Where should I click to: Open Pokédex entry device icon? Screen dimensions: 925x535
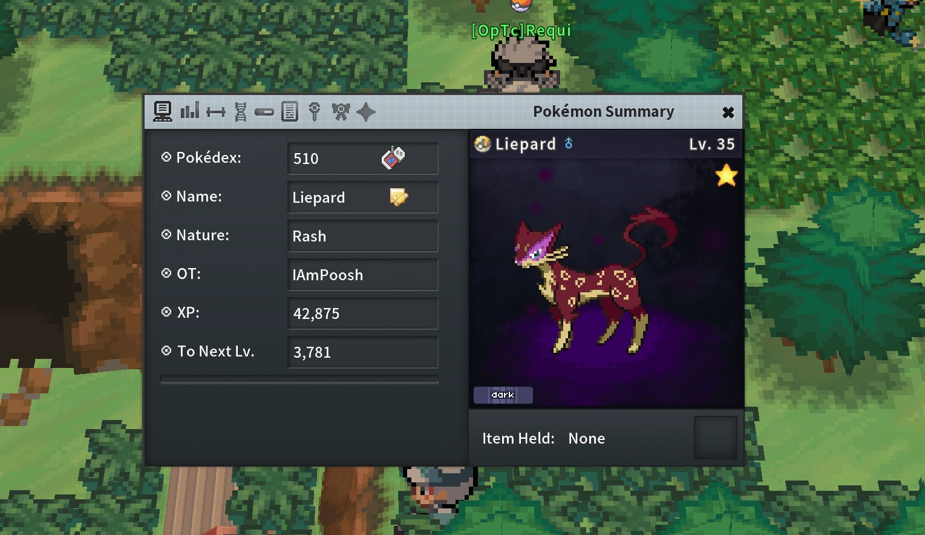393,158
